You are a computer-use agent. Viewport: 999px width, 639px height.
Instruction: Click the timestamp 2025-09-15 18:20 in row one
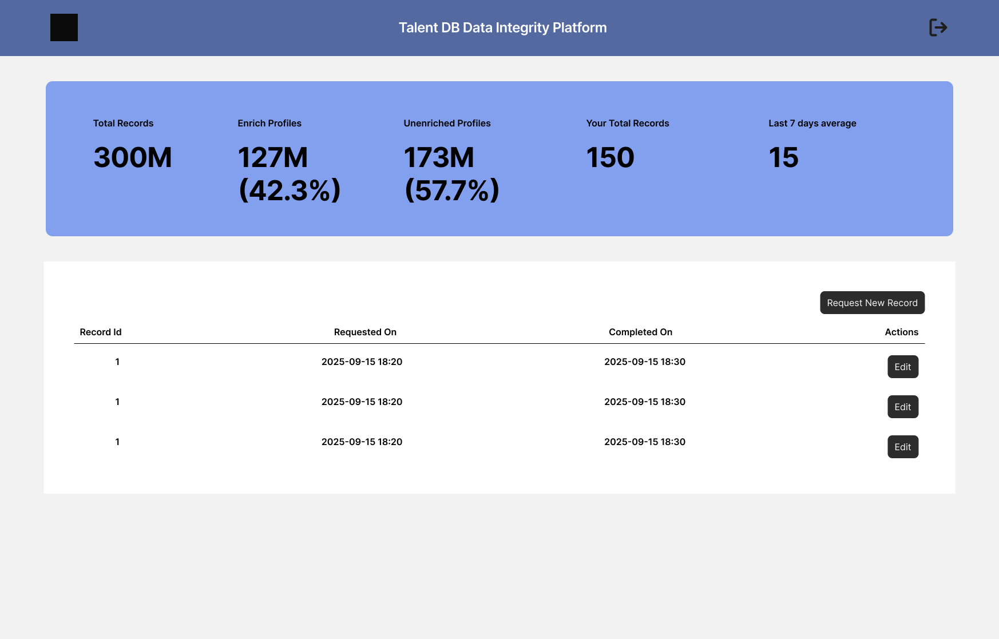pos(362,362)
